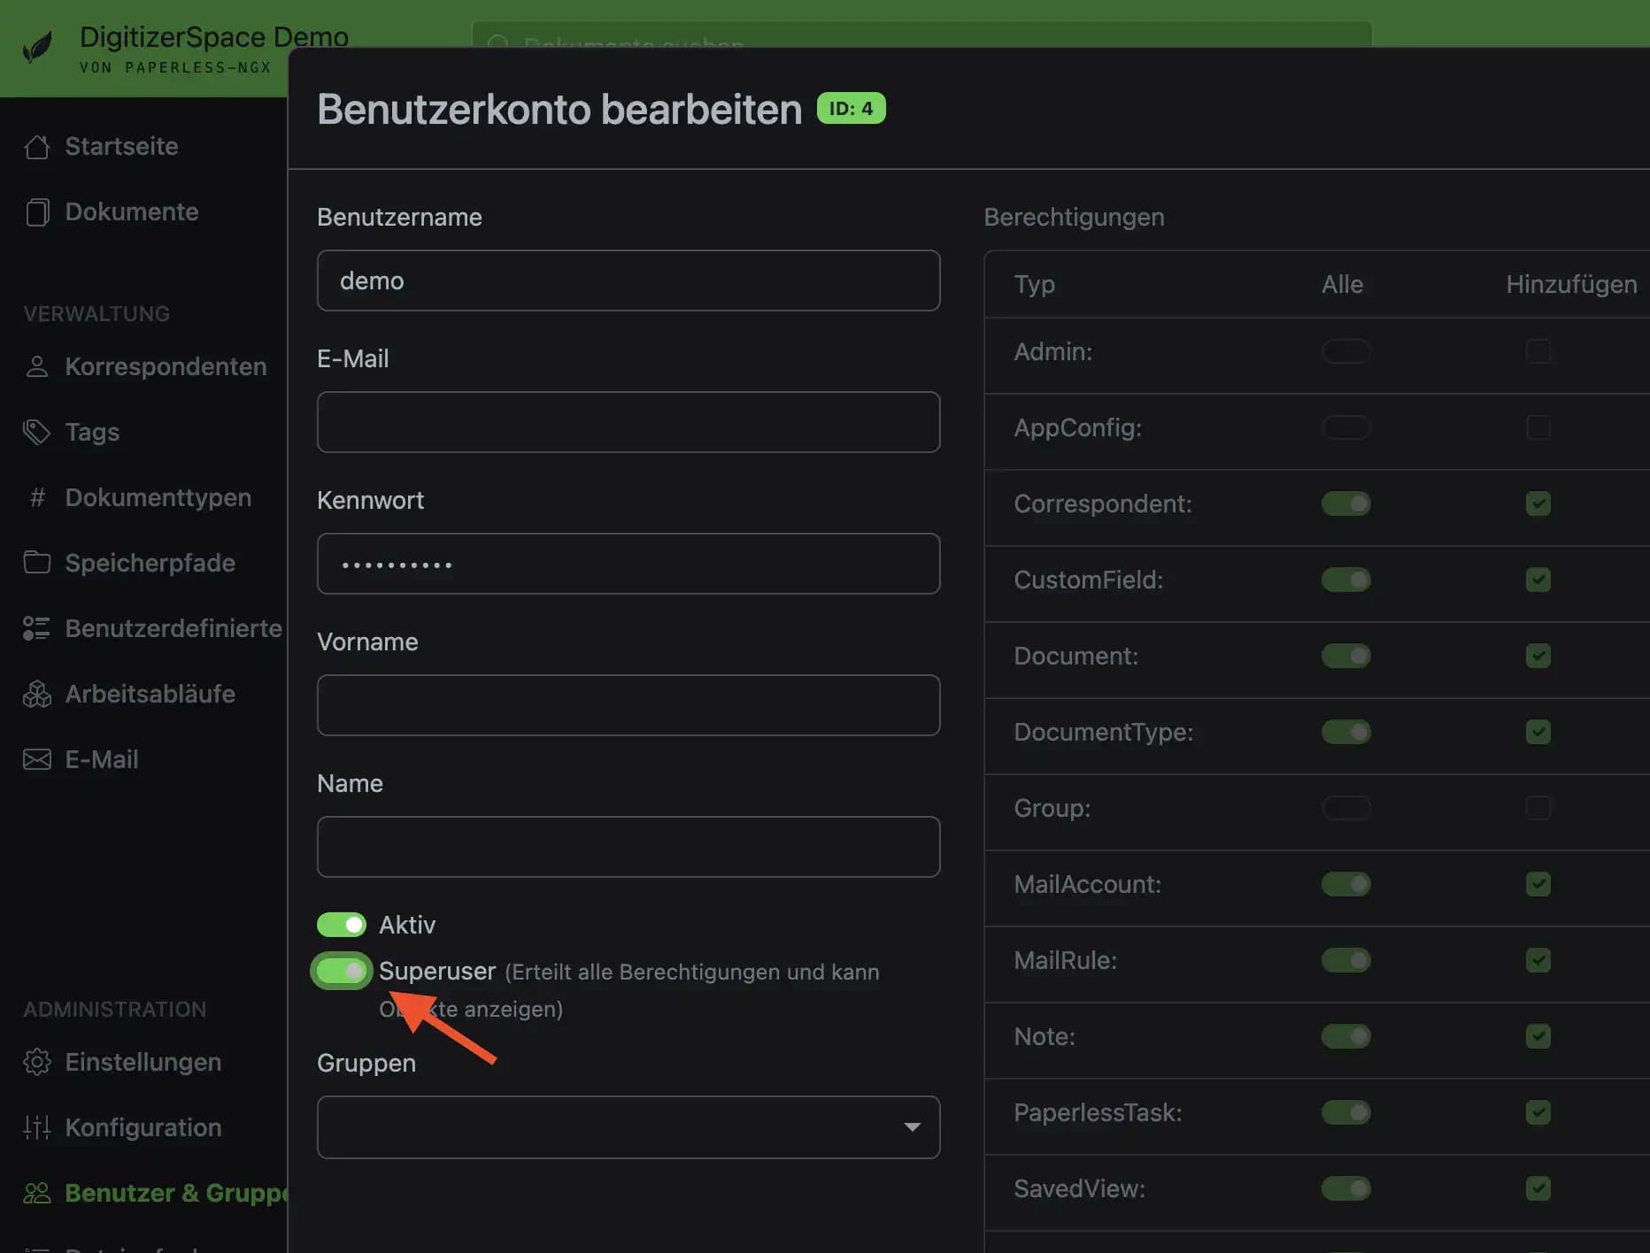This screenshot has width=1650, height=1253.
Task: Open Benutzer & Gruppen in sidebar
Action: coord(177,1193)
